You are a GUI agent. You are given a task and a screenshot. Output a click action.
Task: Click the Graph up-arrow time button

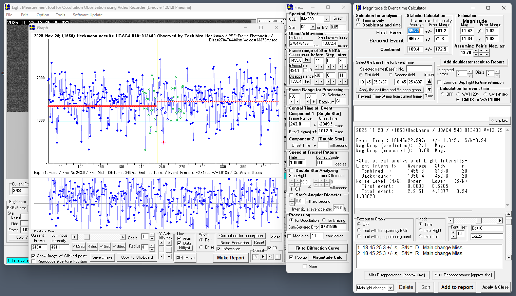429,81
